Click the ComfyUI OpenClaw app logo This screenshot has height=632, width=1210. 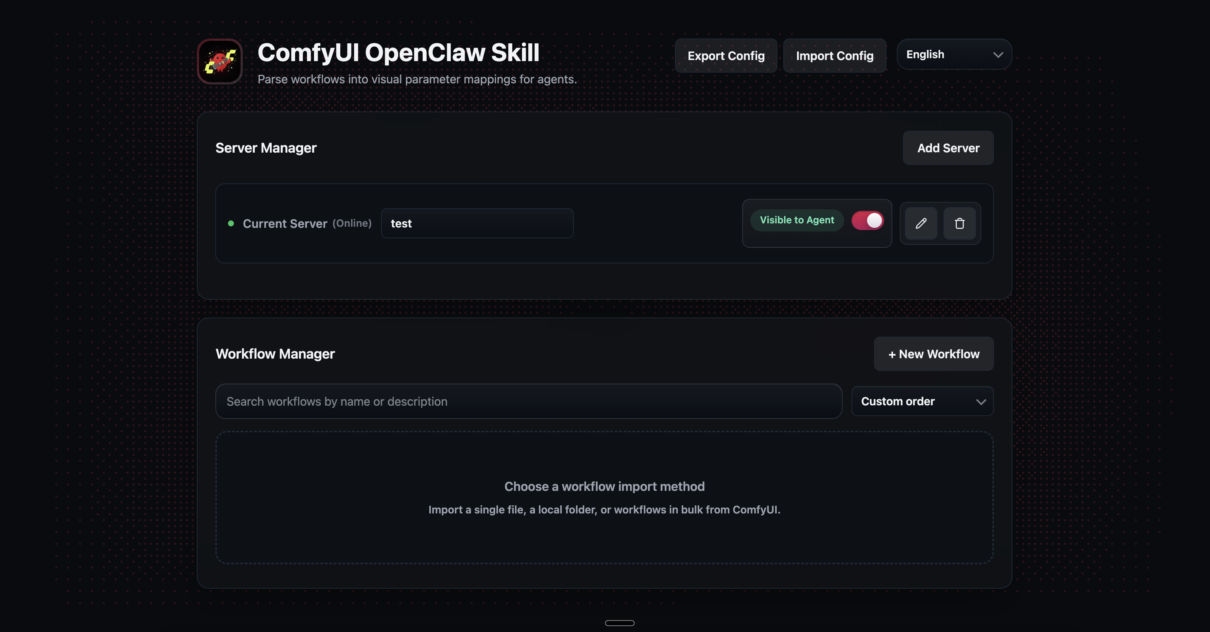(x=219, y=61)
